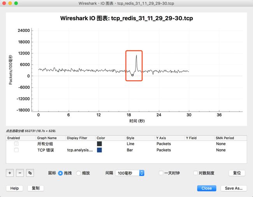Click the 复位 reset button
Viewport: 253px width, 197px height.
point(237,173)
